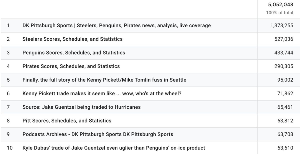300x154 pixels.
Task: Click Pirates Scores, Schedules, and Statistics title
Action: point(71,66)
